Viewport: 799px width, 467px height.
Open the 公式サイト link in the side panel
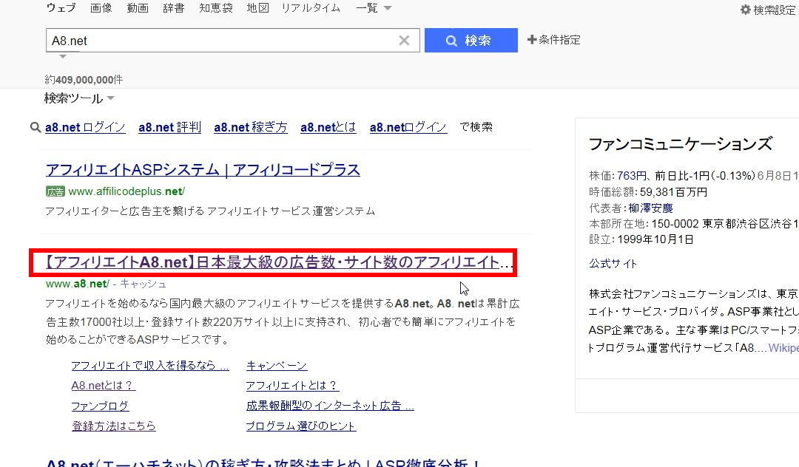tap(613, 264)
